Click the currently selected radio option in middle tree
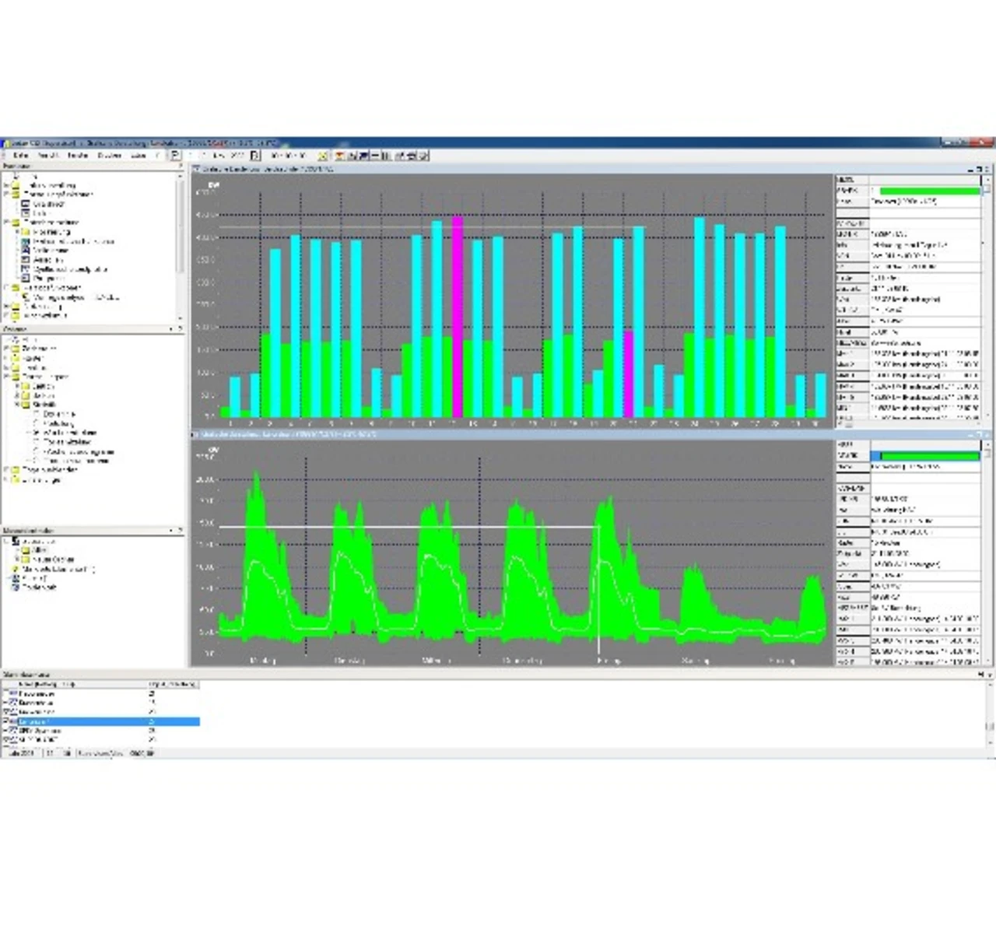The height and width of the screenshot is (926, 996). point(36,433)
